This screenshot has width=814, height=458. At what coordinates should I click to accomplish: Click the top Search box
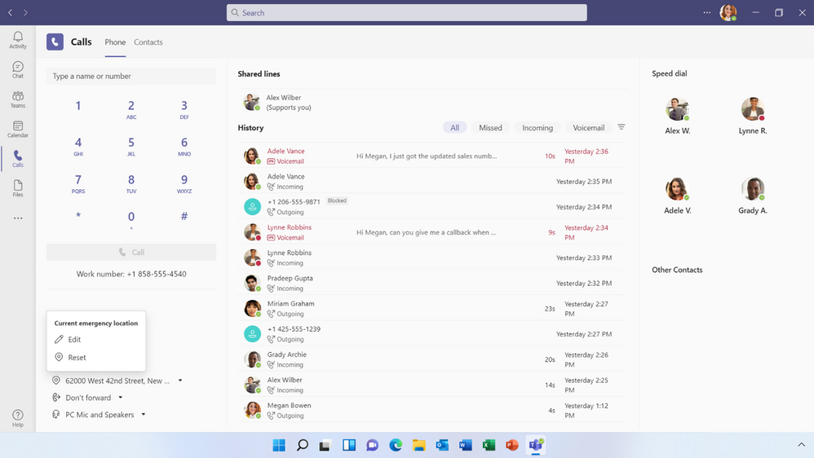coord(406,12)
